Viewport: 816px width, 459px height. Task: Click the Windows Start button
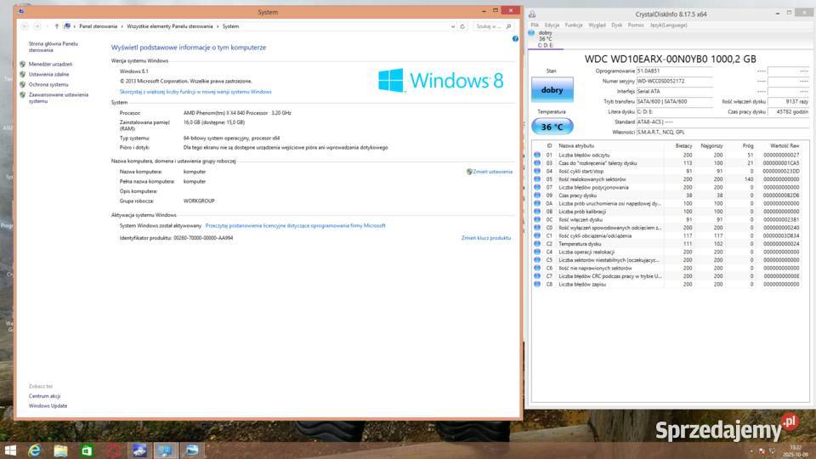pyautogui.click(x=10, y=450)
